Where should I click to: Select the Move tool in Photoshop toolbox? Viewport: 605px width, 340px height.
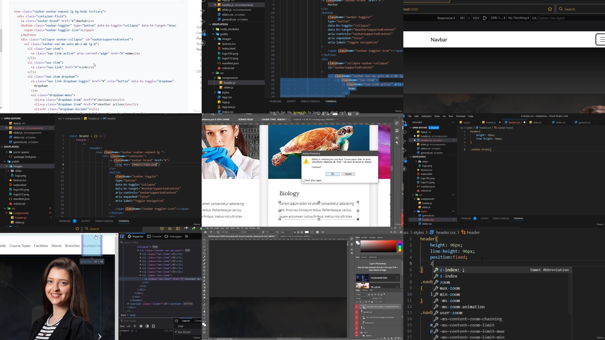[x=204, y=240]
